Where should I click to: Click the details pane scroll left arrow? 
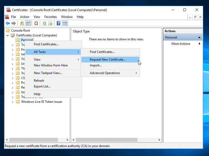click(x=73, y=140)
